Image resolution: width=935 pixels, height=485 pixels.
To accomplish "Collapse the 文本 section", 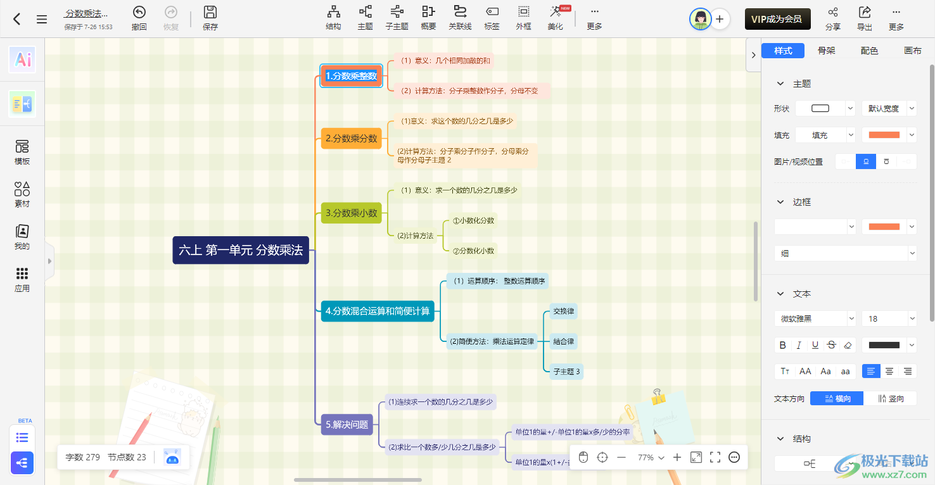I will pos(780,294).
